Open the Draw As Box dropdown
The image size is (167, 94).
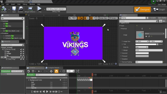point(142,47)
